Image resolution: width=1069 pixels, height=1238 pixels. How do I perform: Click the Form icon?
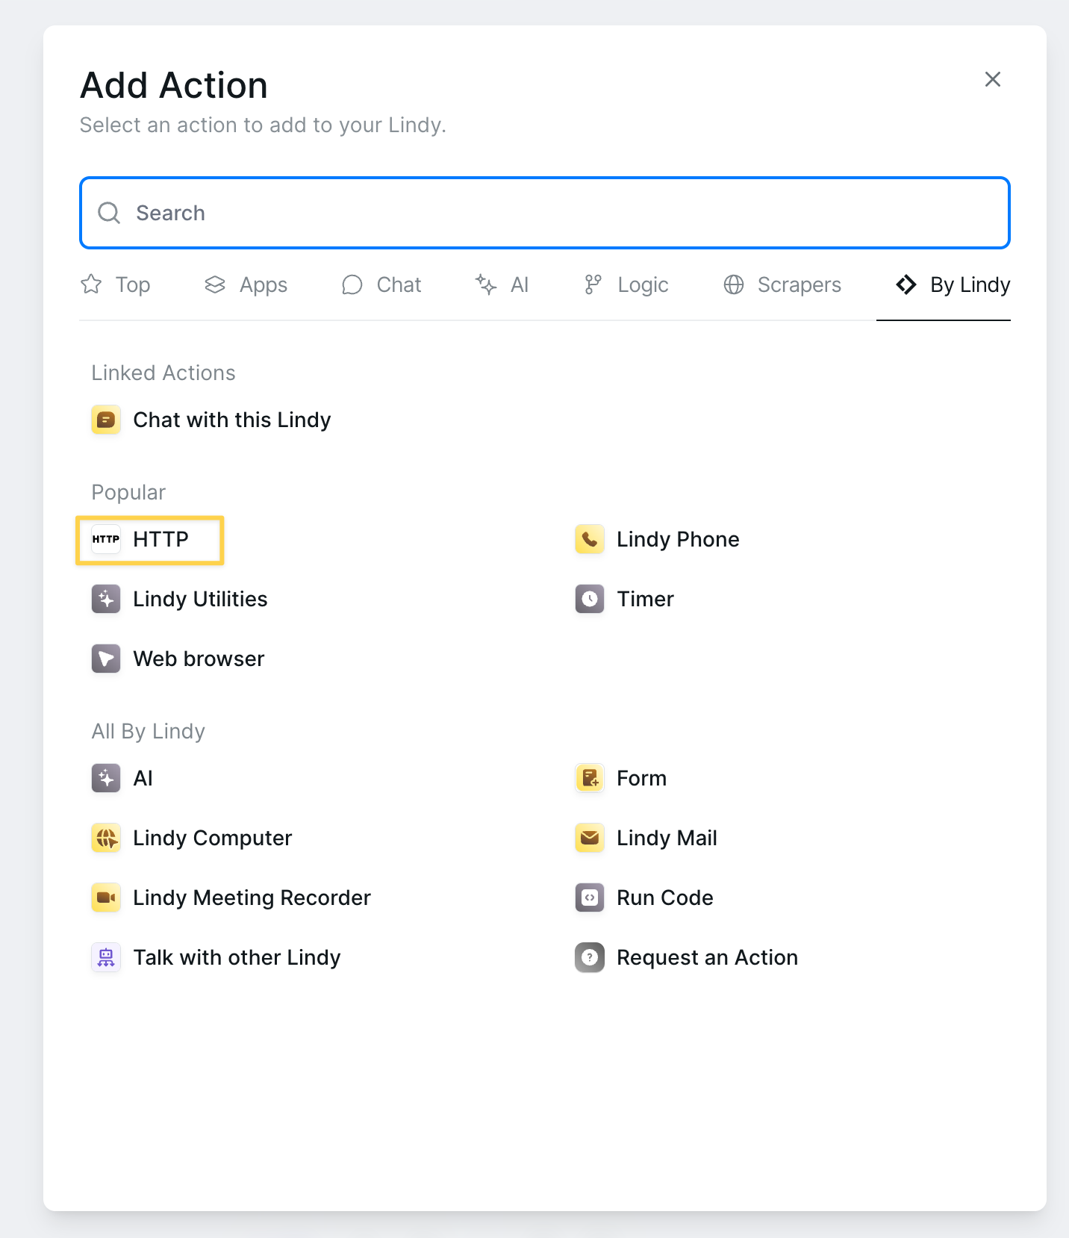point(590,778)
